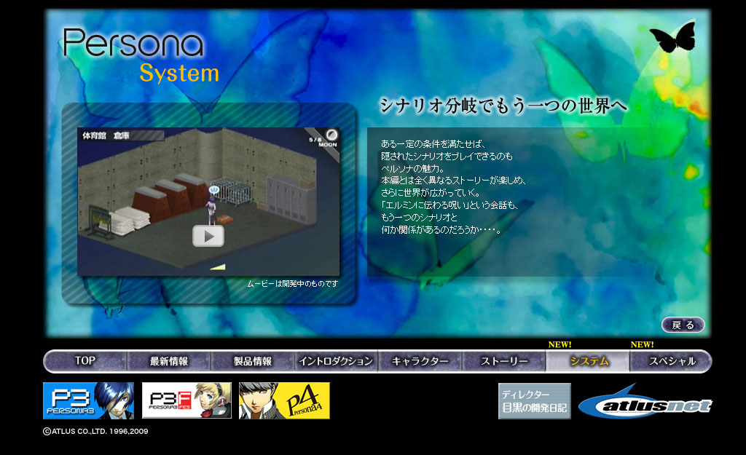The height and width of the screenshot is (455, 746).
Task: Open the 製品情報 tab
Action: 253,361
